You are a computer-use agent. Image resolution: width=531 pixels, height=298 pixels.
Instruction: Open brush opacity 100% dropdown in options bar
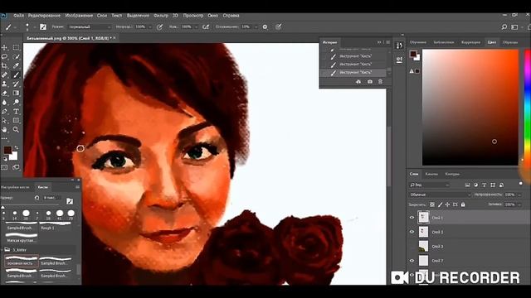[149, 26]
